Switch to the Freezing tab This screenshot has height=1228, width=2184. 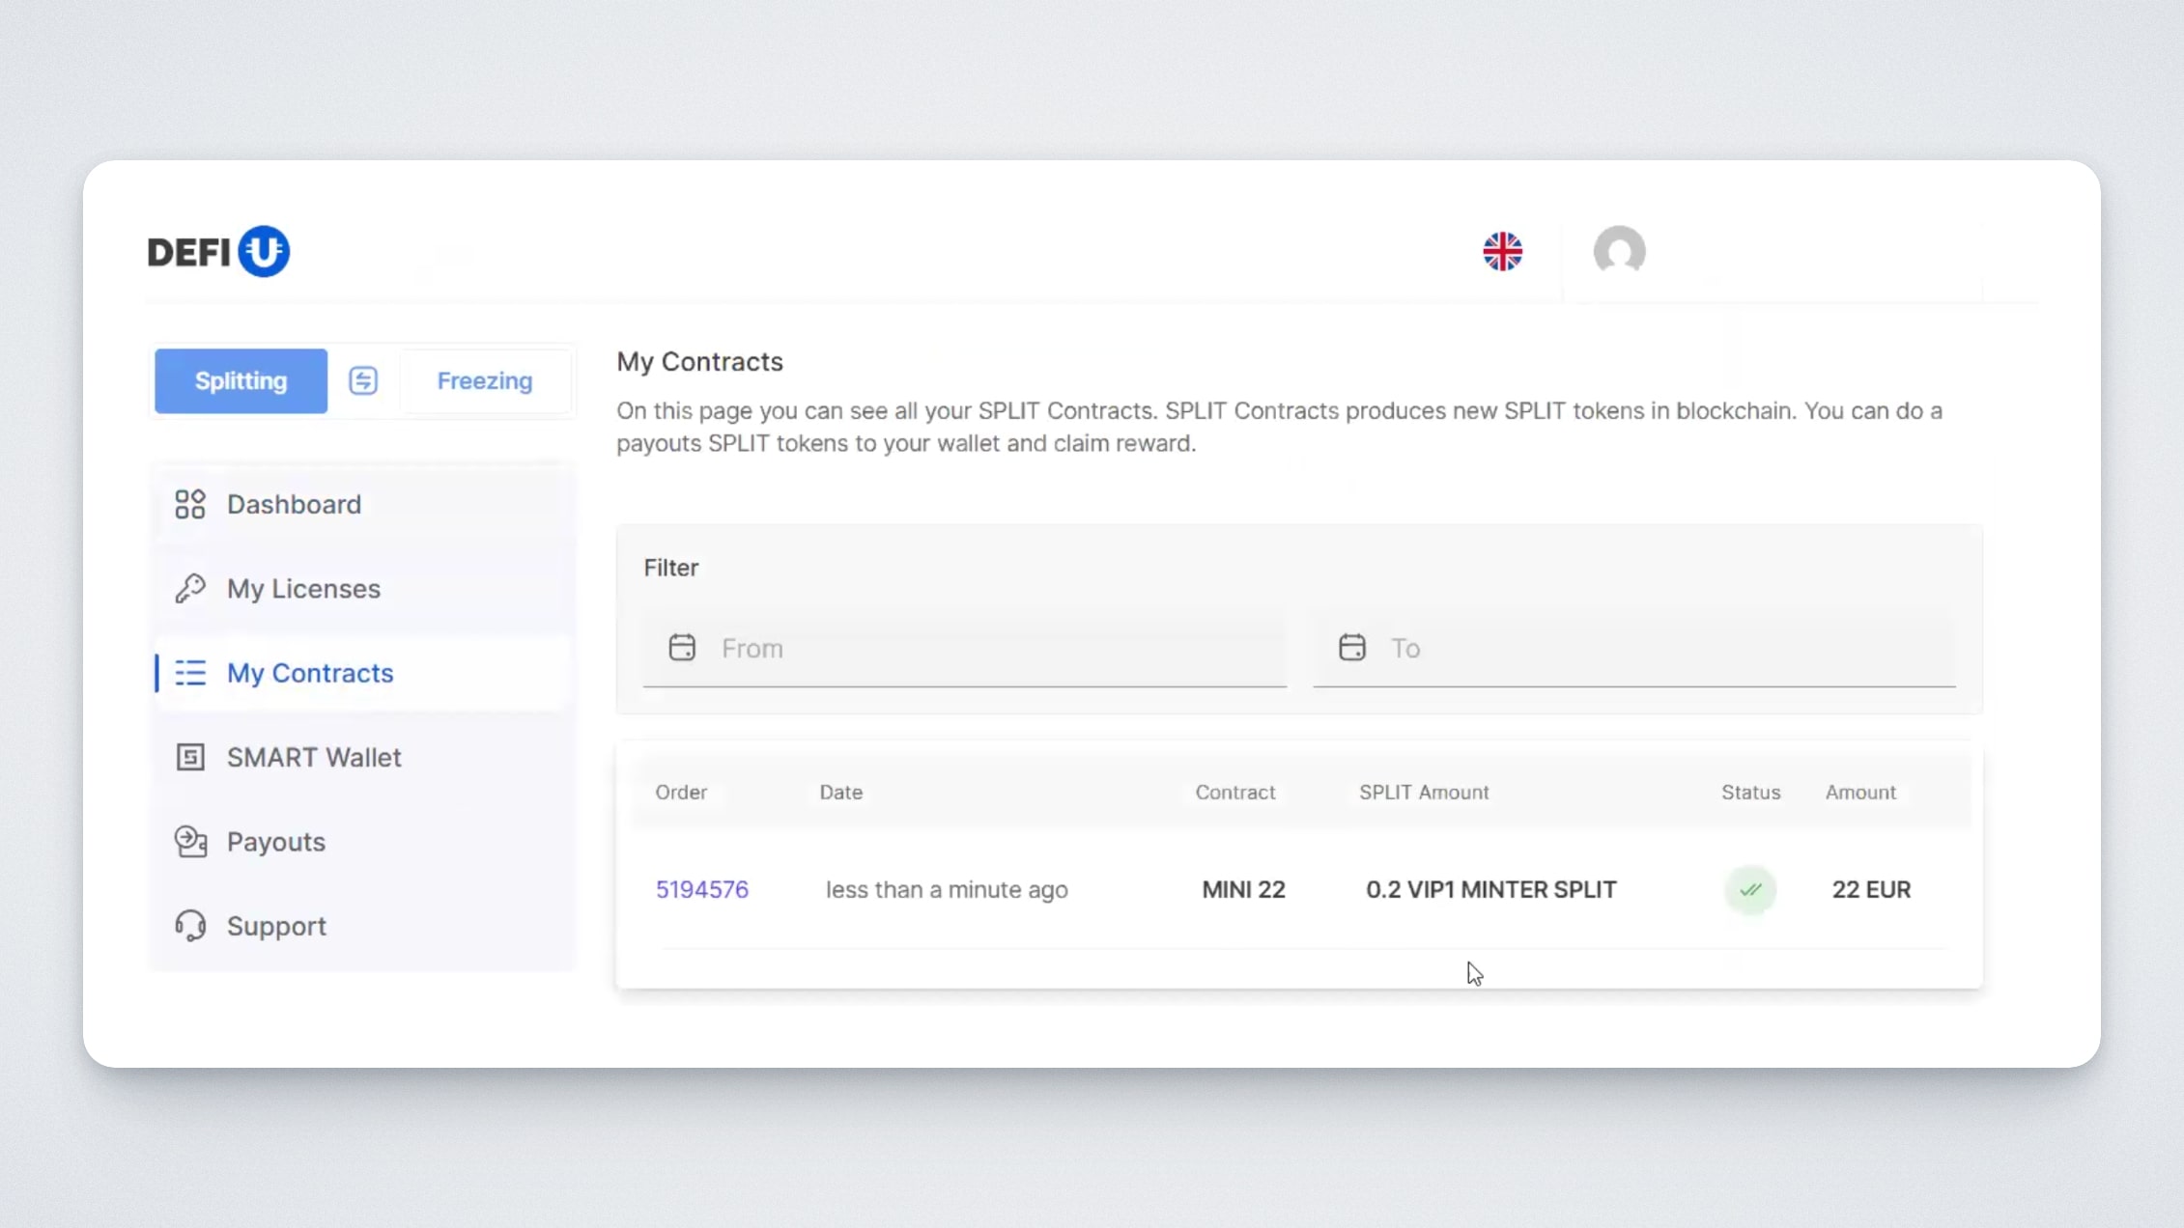pos(484,380)
